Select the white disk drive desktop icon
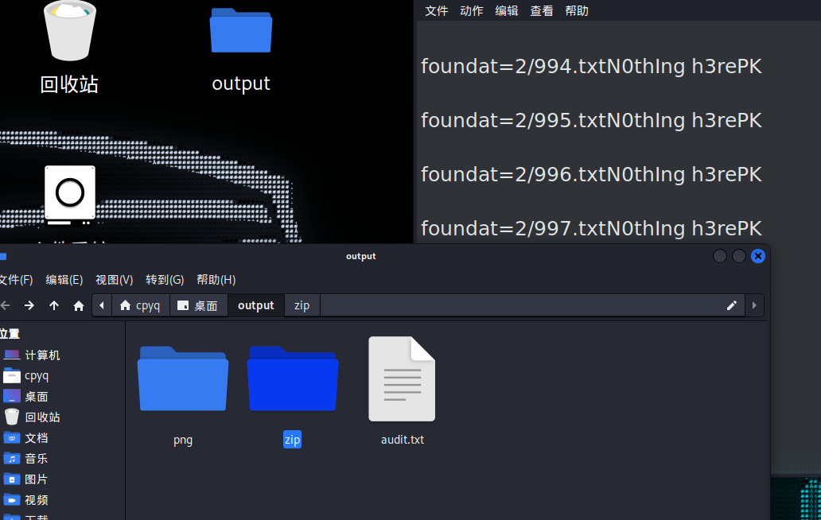Screen dimensions: 821x520 (x=70, y=195)
